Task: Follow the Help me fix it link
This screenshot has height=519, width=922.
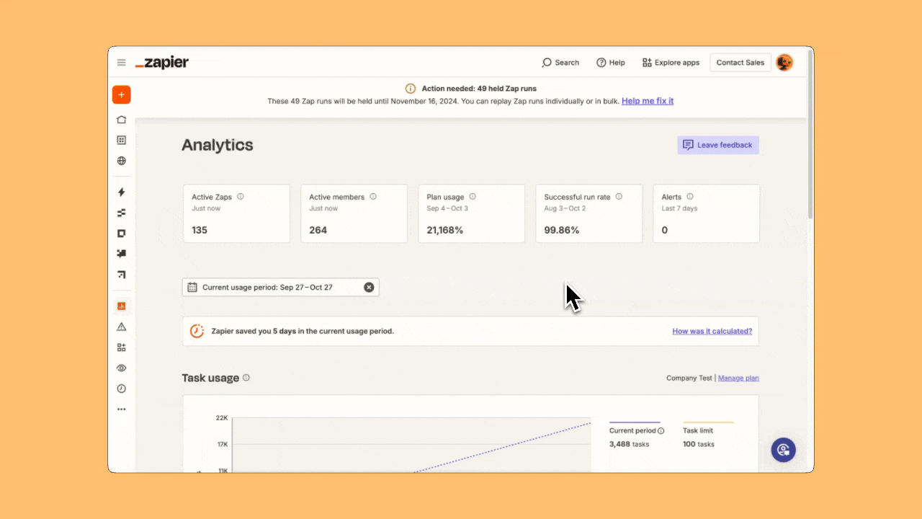Action: [x=648, y=101]
